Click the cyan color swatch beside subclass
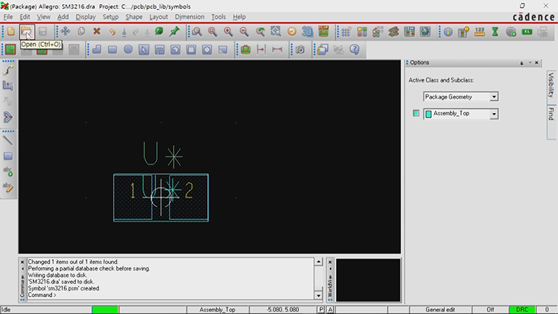This screenshot has height=314, width=558. pyautogui.click(x=416, y=113)
